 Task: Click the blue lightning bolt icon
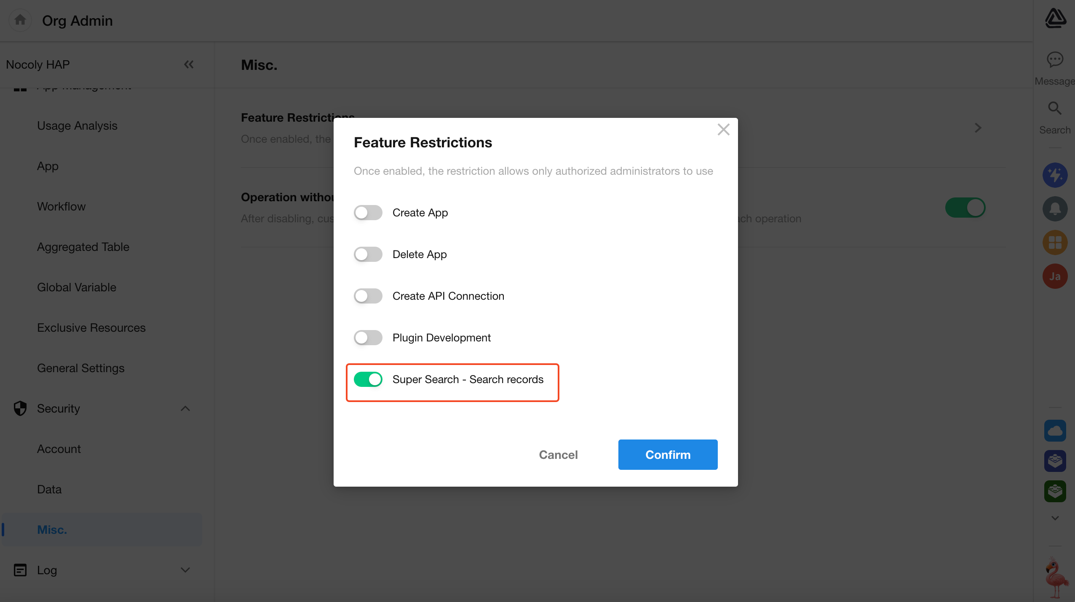[x=1055, y=175]
